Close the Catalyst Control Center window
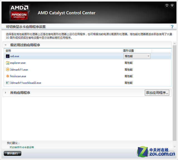178x160 pixels. [172, 6]
